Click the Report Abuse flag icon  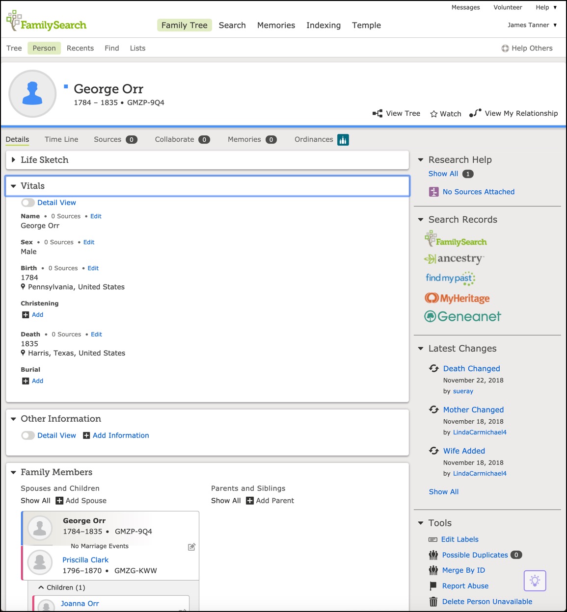point(433,586)
